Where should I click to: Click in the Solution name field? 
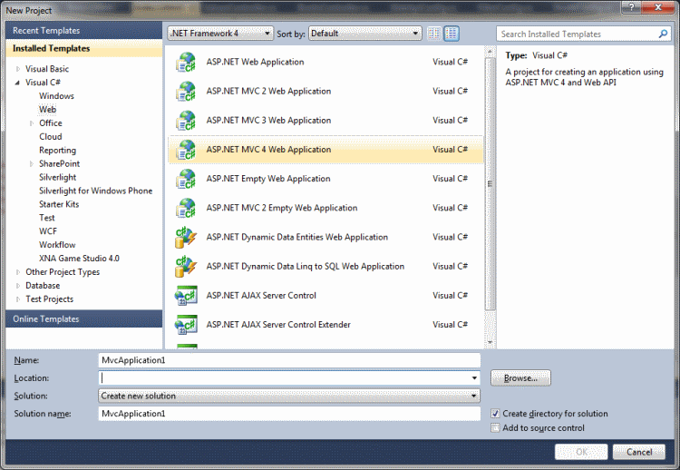click(289, 414)
